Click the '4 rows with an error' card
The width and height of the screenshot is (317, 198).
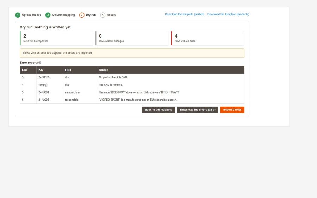pyautogui.click(x=207, y=38)
